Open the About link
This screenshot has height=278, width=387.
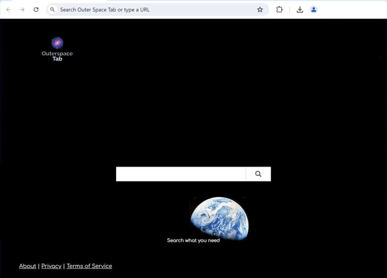tap(27, 266)
